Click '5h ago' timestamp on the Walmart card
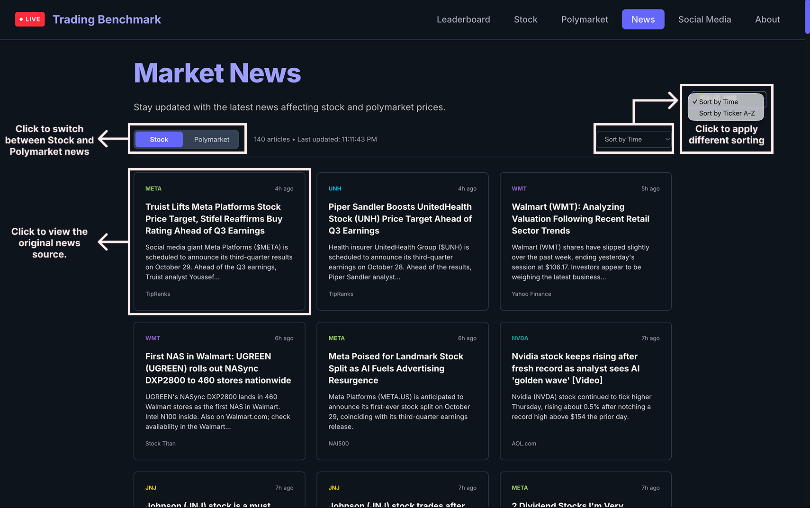 coord(650,188)
